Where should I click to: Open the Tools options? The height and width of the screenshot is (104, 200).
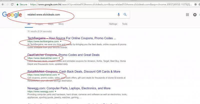click(x=124, y=24)
